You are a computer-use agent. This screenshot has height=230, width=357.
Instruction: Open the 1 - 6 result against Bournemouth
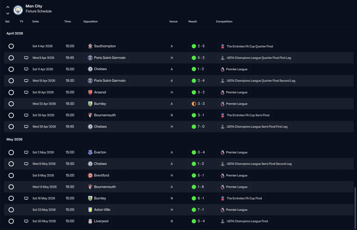(198, 187)
